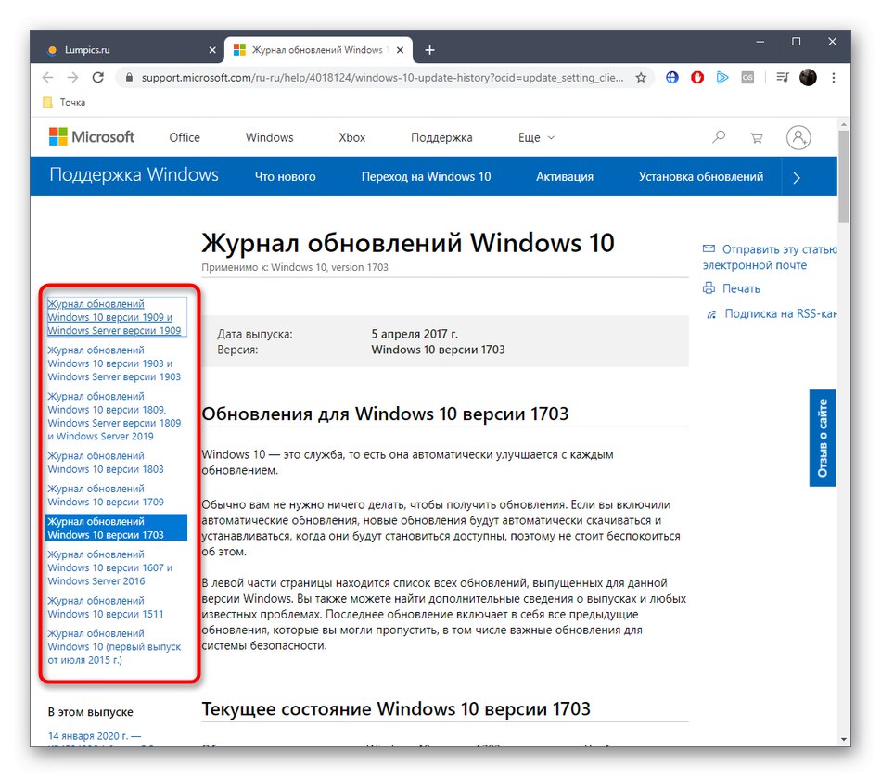This screenshot has width=881, height=777.
Task: Open the gray square extension icon
Action: [x=747, y=78]
